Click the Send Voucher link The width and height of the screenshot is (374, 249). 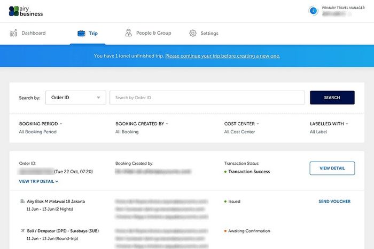pos(334,202)
